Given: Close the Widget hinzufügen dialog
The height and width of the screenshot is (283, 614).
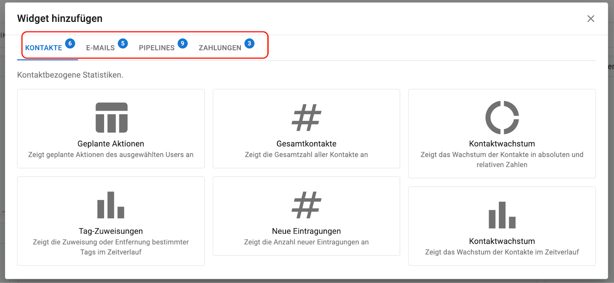Looking at the screenshot, I should click(591, 19).
